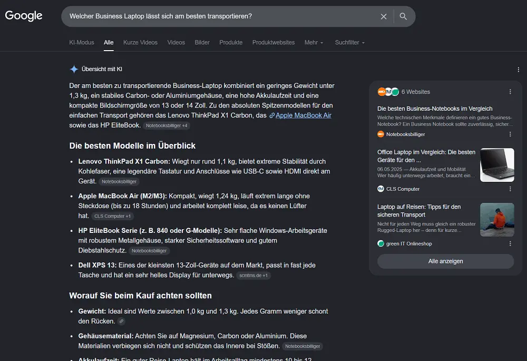This screenshot has height=361, width=527.
Task: Click the Notebooksbilliger favicon in sidebar
Action: pyautogui.click(x=381, y=134)
